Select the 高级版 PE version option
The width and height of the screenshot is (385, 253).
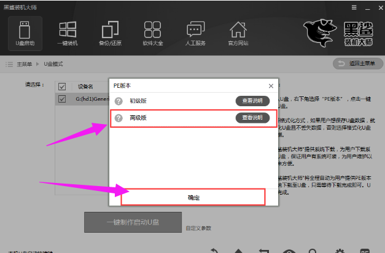tap(139, 118)
